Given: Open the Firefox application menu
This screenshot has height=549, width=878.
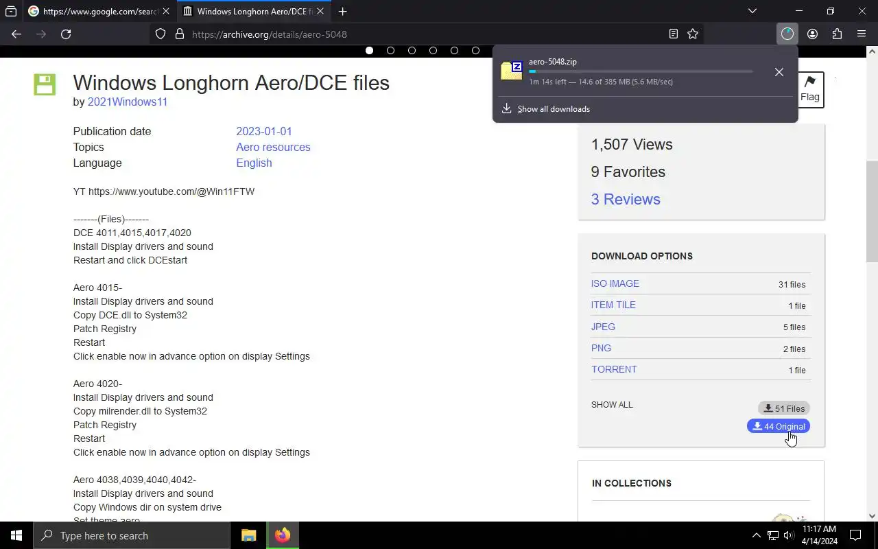Looking at the screenshot, I should (862, 34).
